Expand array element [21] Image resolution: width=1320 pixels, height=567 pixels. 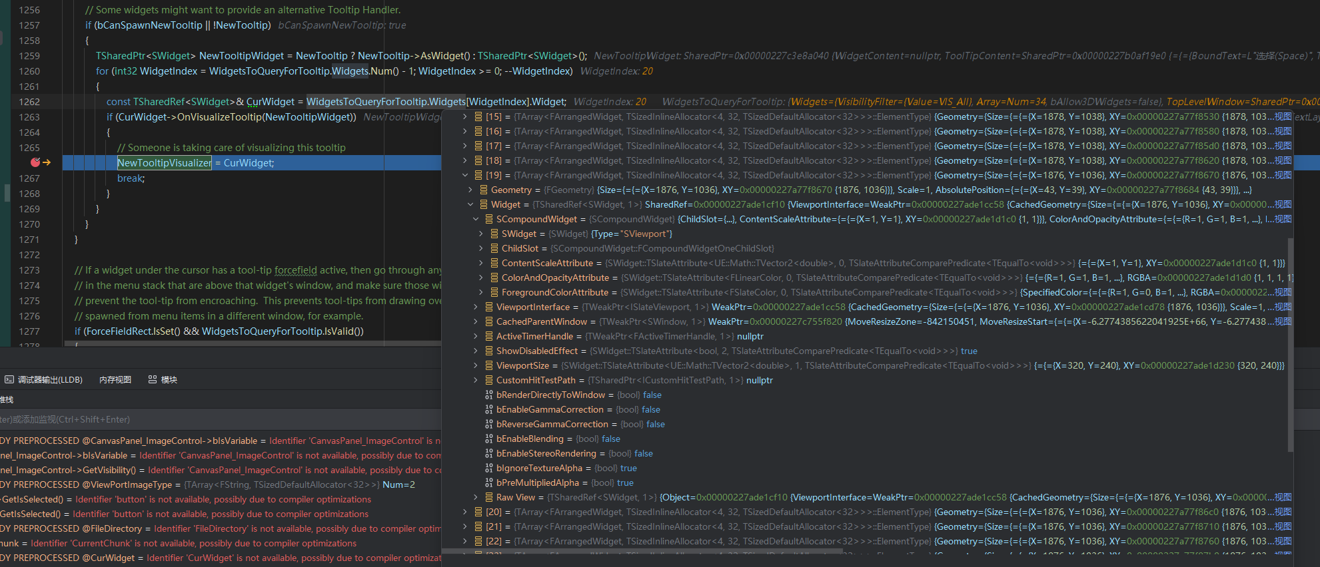pos(465,526)
